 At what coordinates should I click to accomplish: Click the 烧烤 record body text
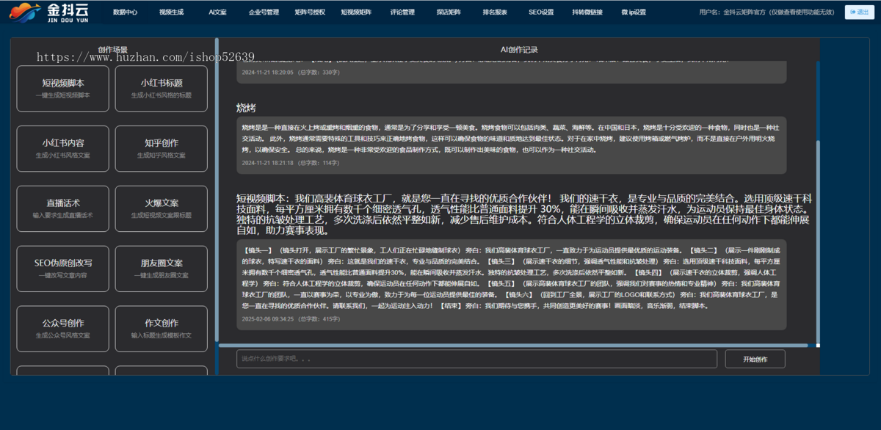[510, 138]
